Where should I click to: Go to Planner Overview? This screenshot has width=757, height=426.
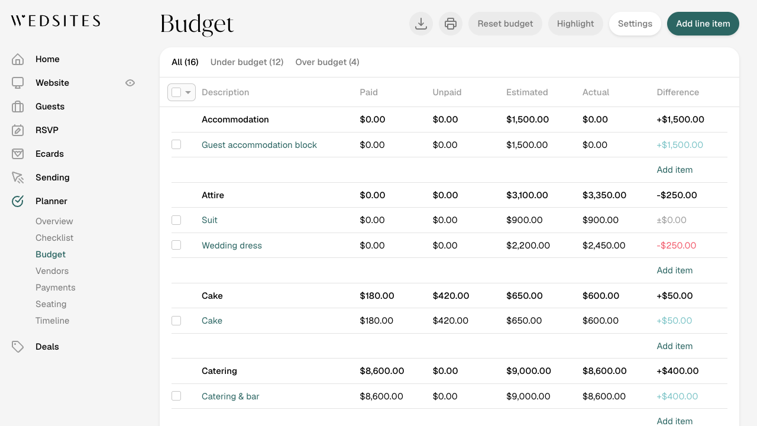(54, 221)
